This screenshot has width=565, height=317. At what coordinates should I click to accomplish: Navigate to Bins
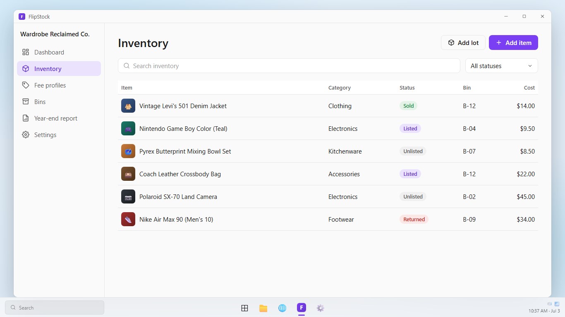pyautogui.click(x=59, y=102)
